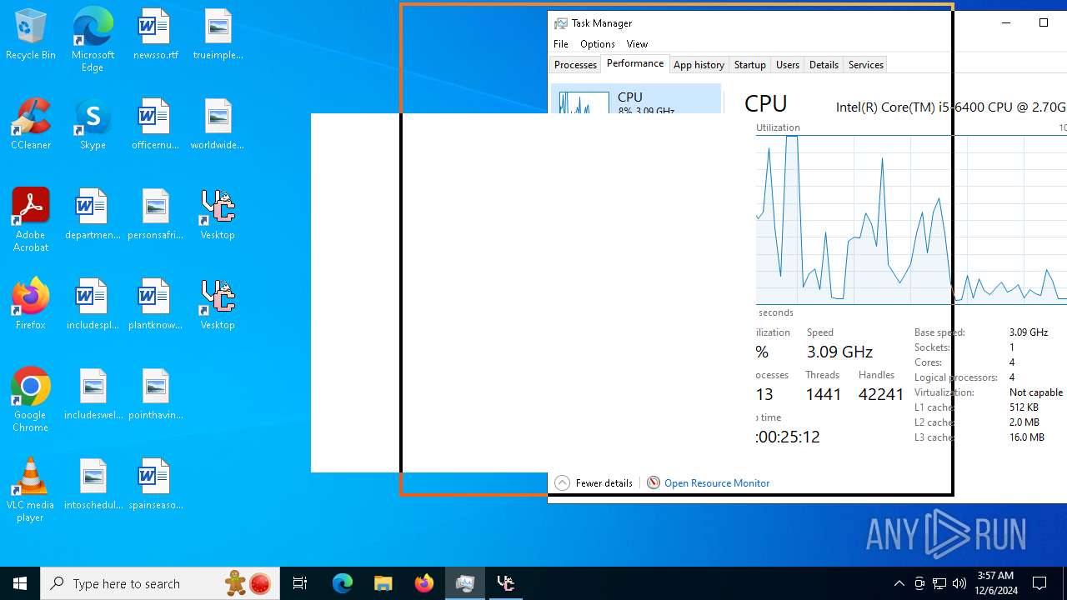This screenshot has width=1067, height=600.
Task: Select the includeswel image file icon
Action: coord(93,395)
